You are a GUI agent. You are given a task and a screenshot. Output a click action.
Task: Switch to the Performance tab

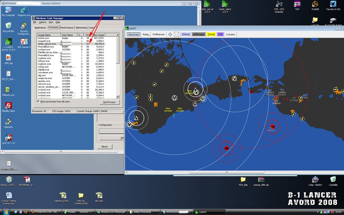(x=67, y=28)
